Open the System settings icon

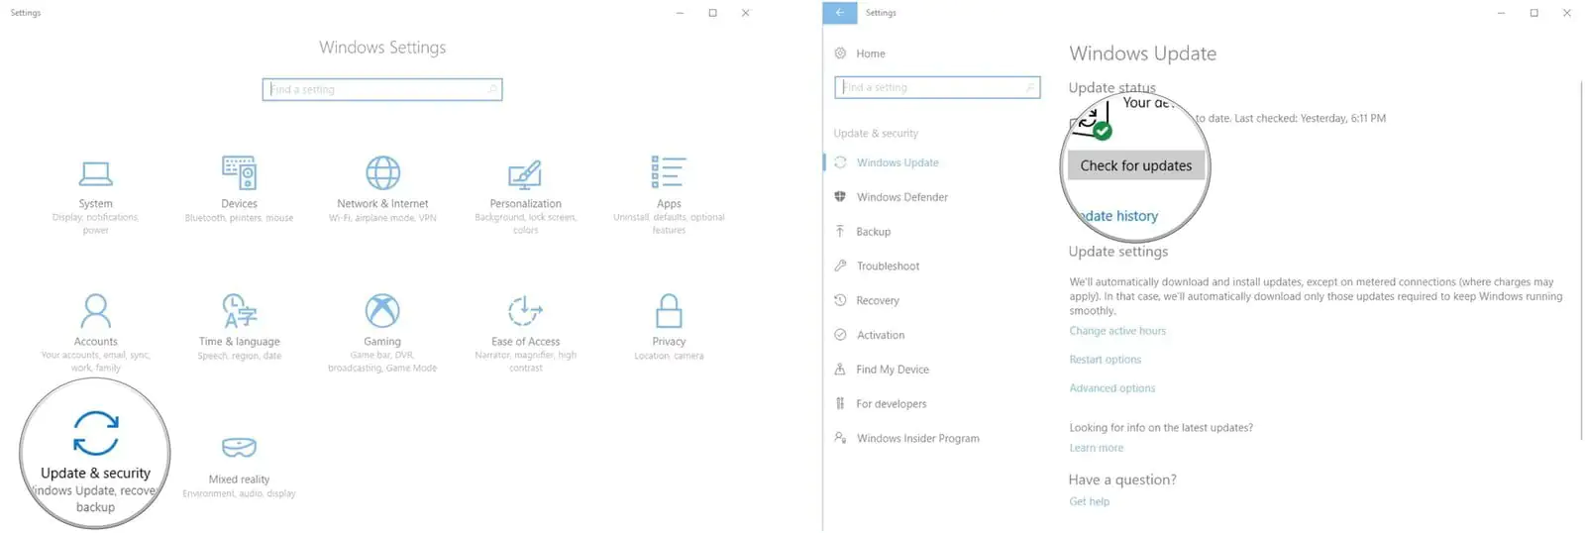(96, 173)
